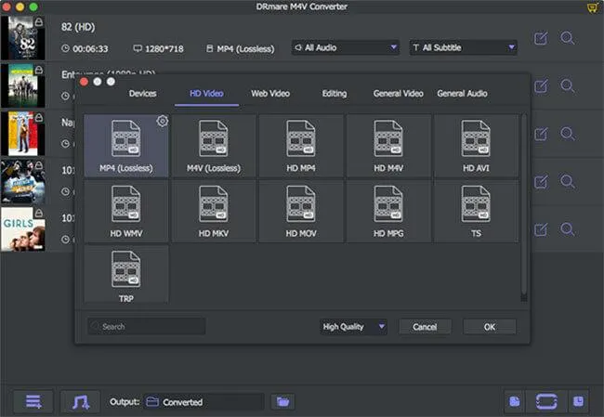Confirm with the OK button
This screenshot has height=417, width=604.
[x=489, y=327]
